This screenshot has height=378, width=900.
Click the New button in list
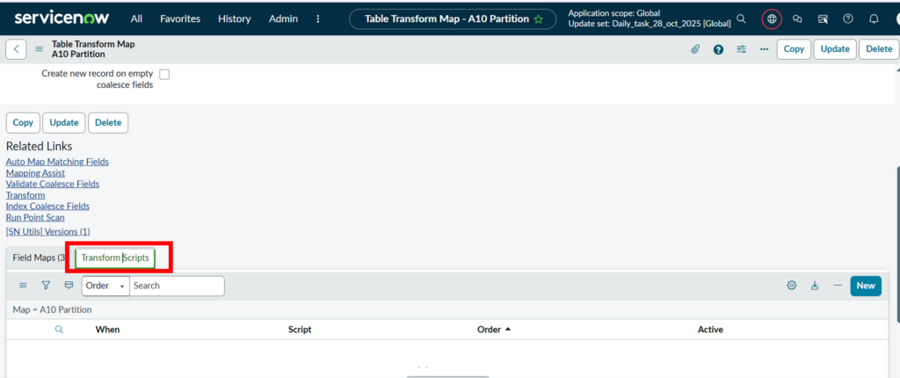[x=865, y=286]
